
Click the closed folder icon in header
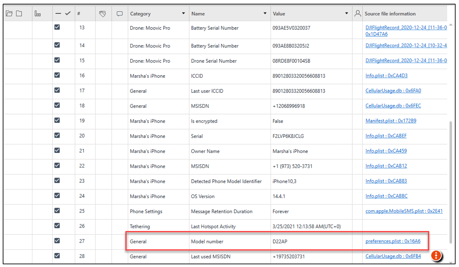tap(19, 13)
